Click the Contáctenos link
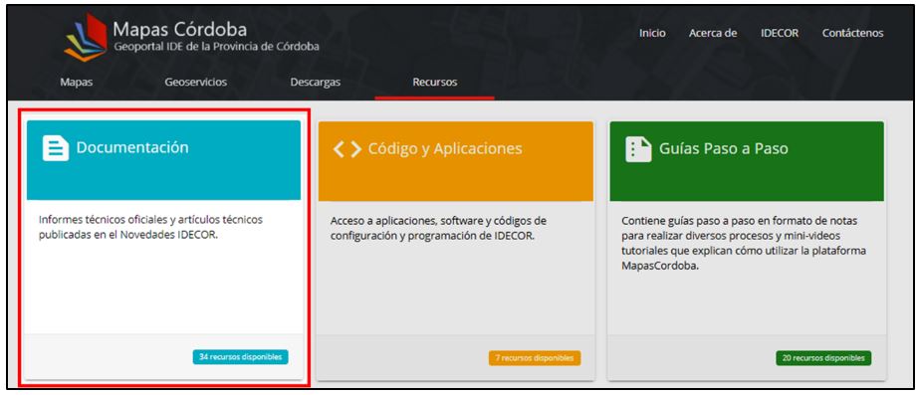Screen dimensions: 917x395 tap(852, 33)
